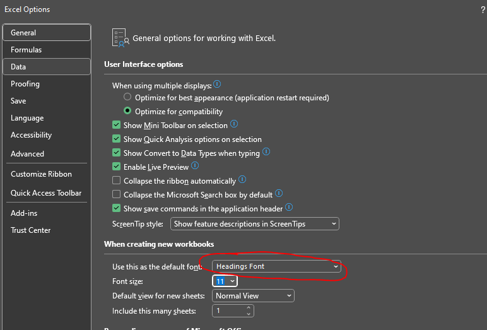The height and width of the screenshot is (330, 487).
Task: Uncheck Show Convert to Data Types when typing
Action: 116,153
